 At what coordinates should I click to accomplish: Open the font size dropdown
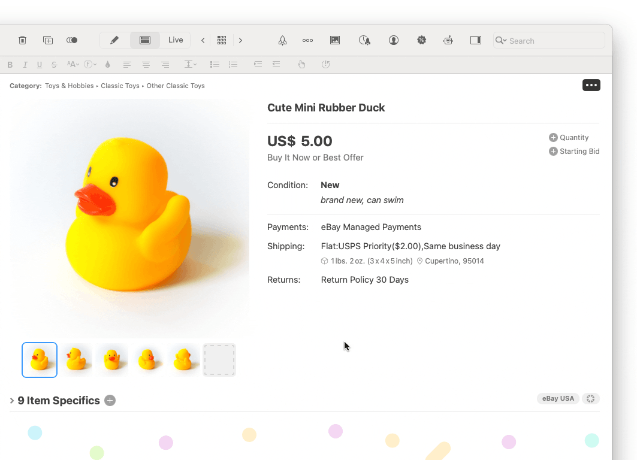pos(73,65)
